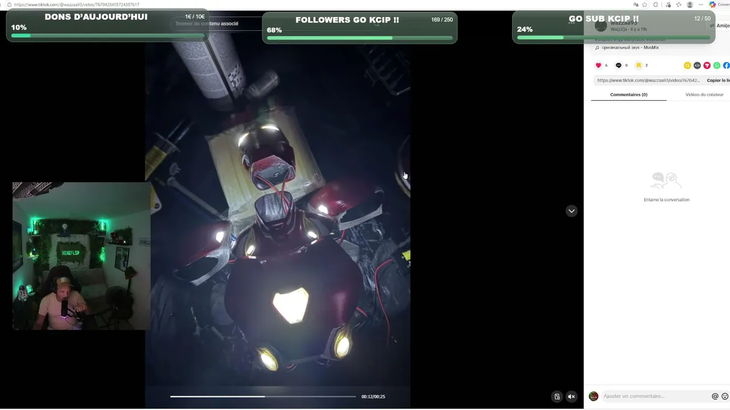
Task: Click the Entame la conversation text
Action: click(667, 200)
